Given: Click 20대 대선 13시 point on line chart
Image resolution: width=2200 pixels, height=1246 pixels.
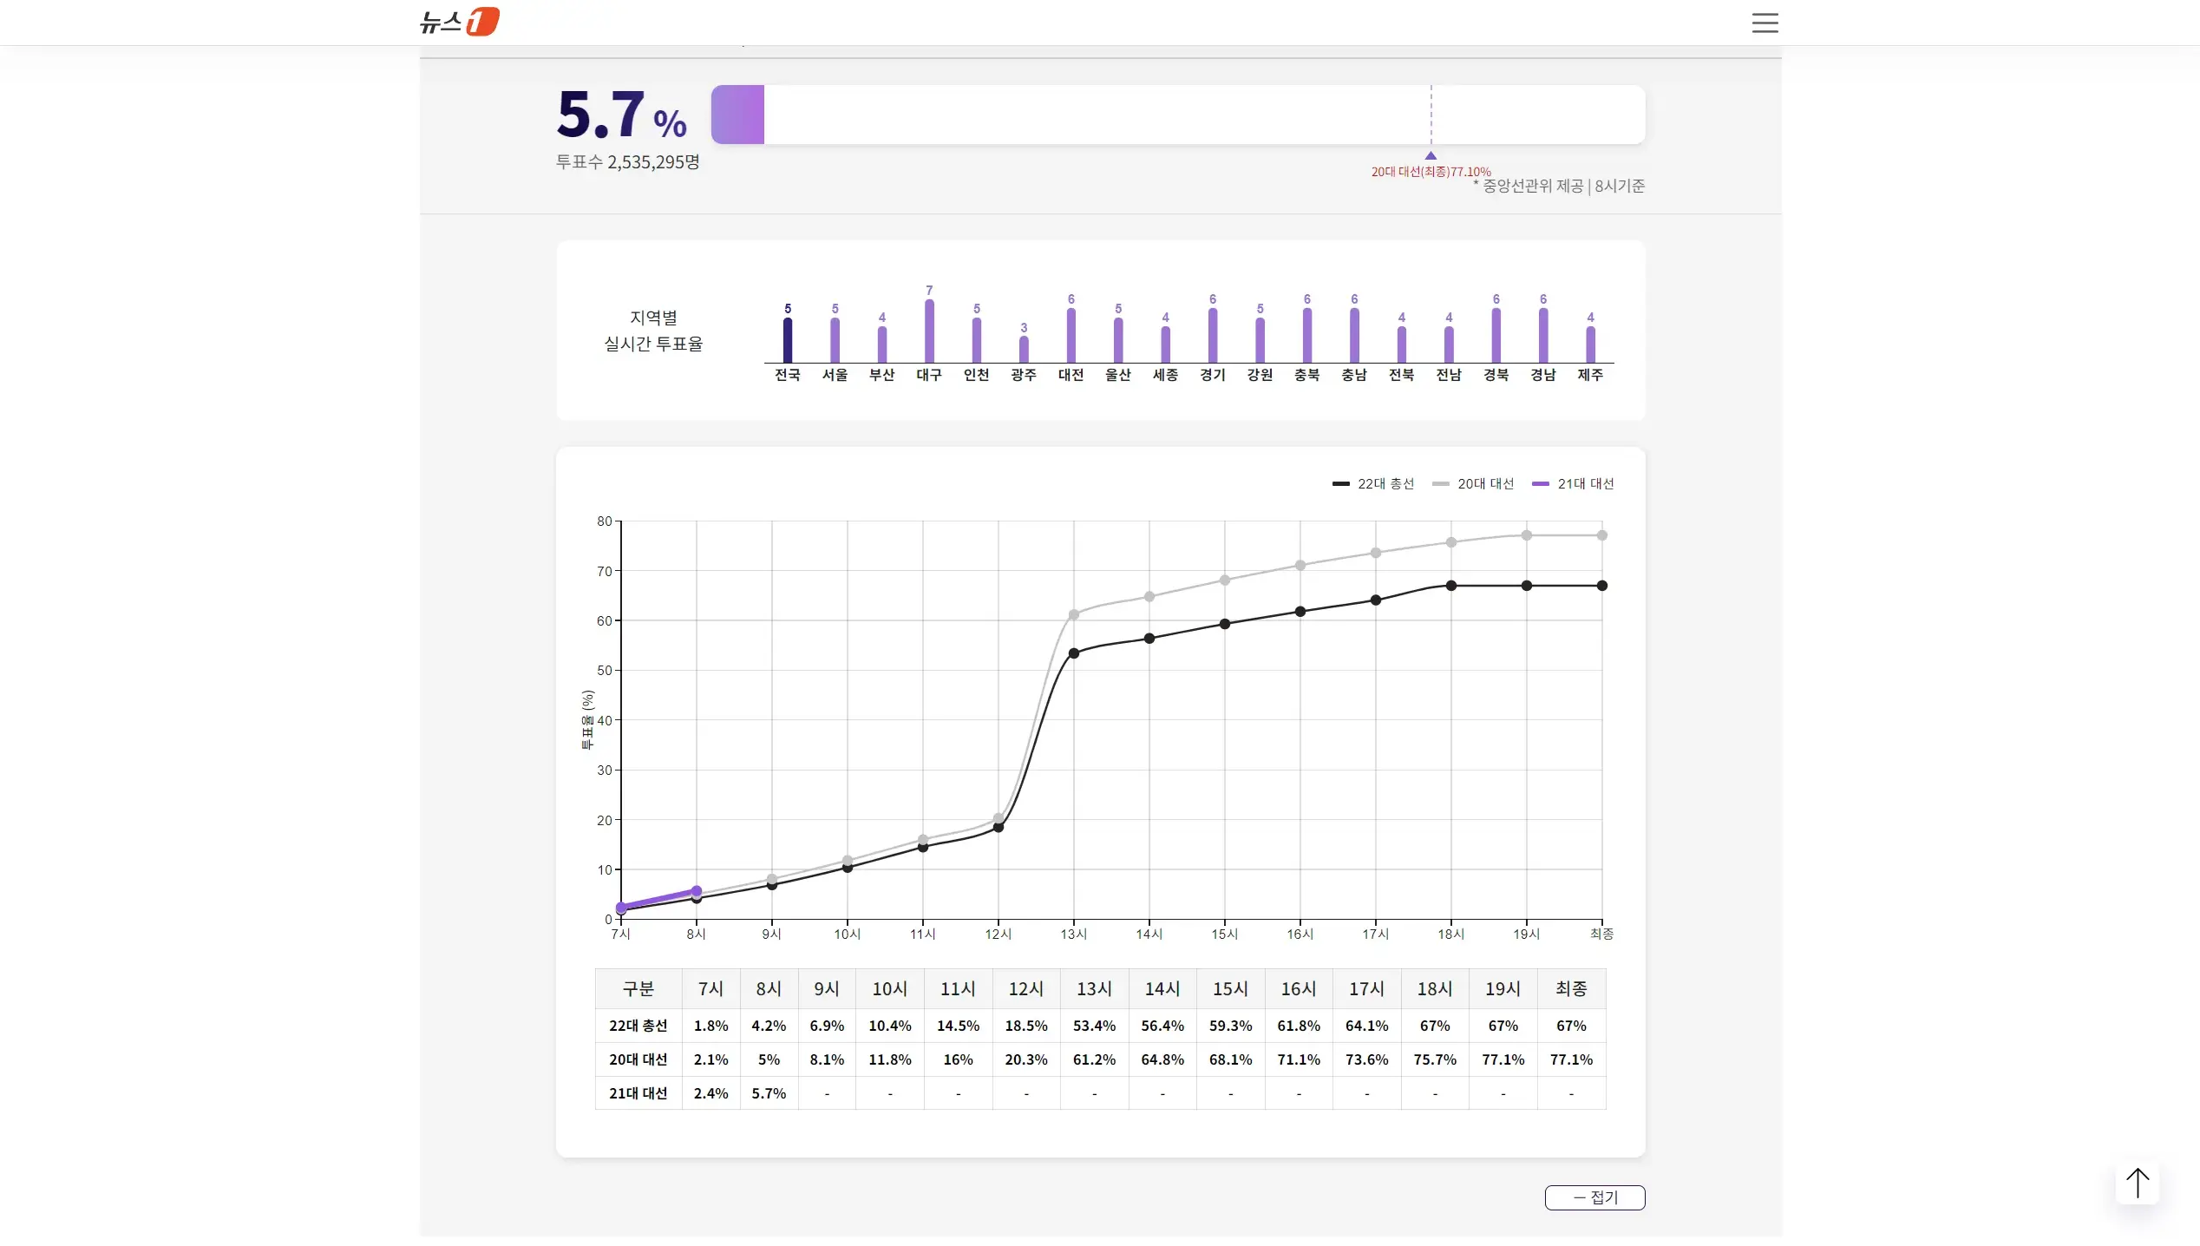Looking at the screenshot, I should (1073, 615).
